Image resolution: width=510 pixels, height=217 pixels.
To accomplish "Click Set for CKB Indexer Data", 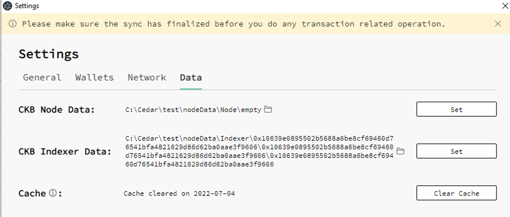I will (x=456, y=151).
